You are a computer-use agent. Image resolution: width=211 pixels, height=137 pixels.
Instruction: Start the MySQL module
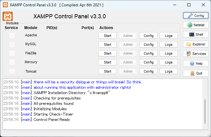coord(107,45)
